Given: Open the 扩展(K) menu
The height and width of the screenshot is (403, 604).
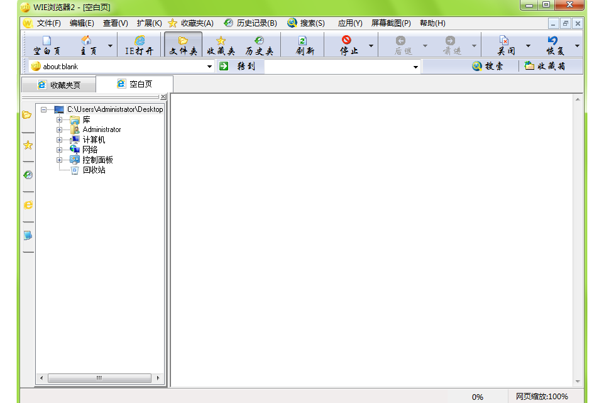Looking at the screenshot, I should (149, 23).
